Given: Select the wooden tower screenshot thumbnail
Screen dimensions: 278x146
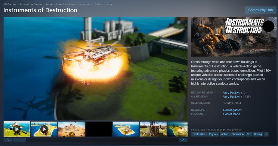Looking at the screenshot, I should pos(153,129).
